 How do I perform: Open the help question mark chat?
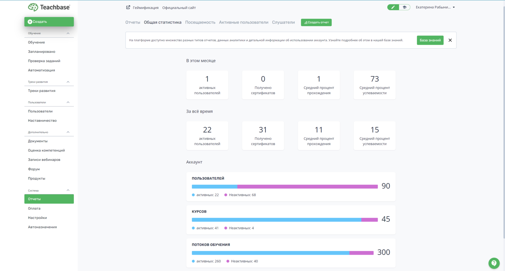[494, 263]
